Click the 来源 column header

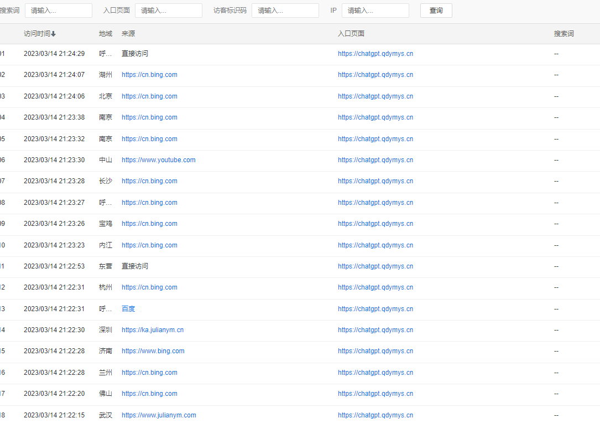tap(128, 34)
